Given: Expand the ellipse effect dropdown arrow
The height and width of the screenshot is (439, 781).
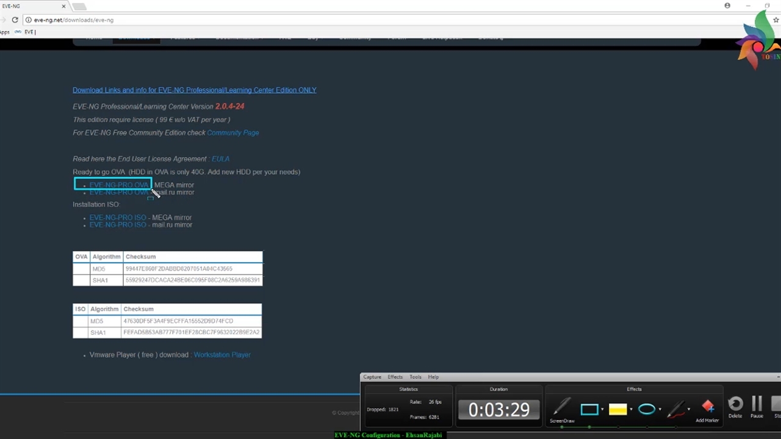Looking at the screenshot, I should 660,409.
